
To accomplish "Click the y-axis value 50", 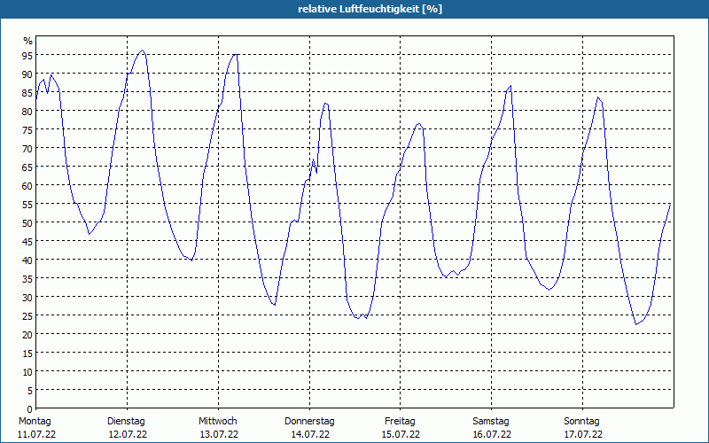I will pos(27,223).
